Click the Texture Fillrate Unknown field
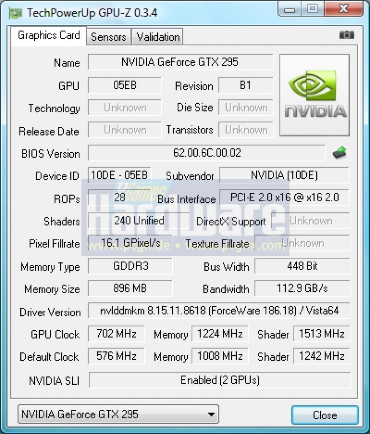The image size is (370, 434). pos(302,243)
